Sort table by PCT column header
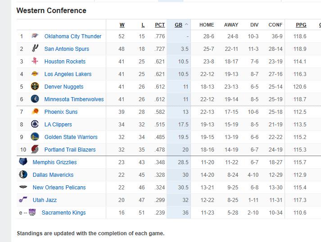The width and height of the screenshot is (321, 242). pyautogui.click(x=160, y=25)
